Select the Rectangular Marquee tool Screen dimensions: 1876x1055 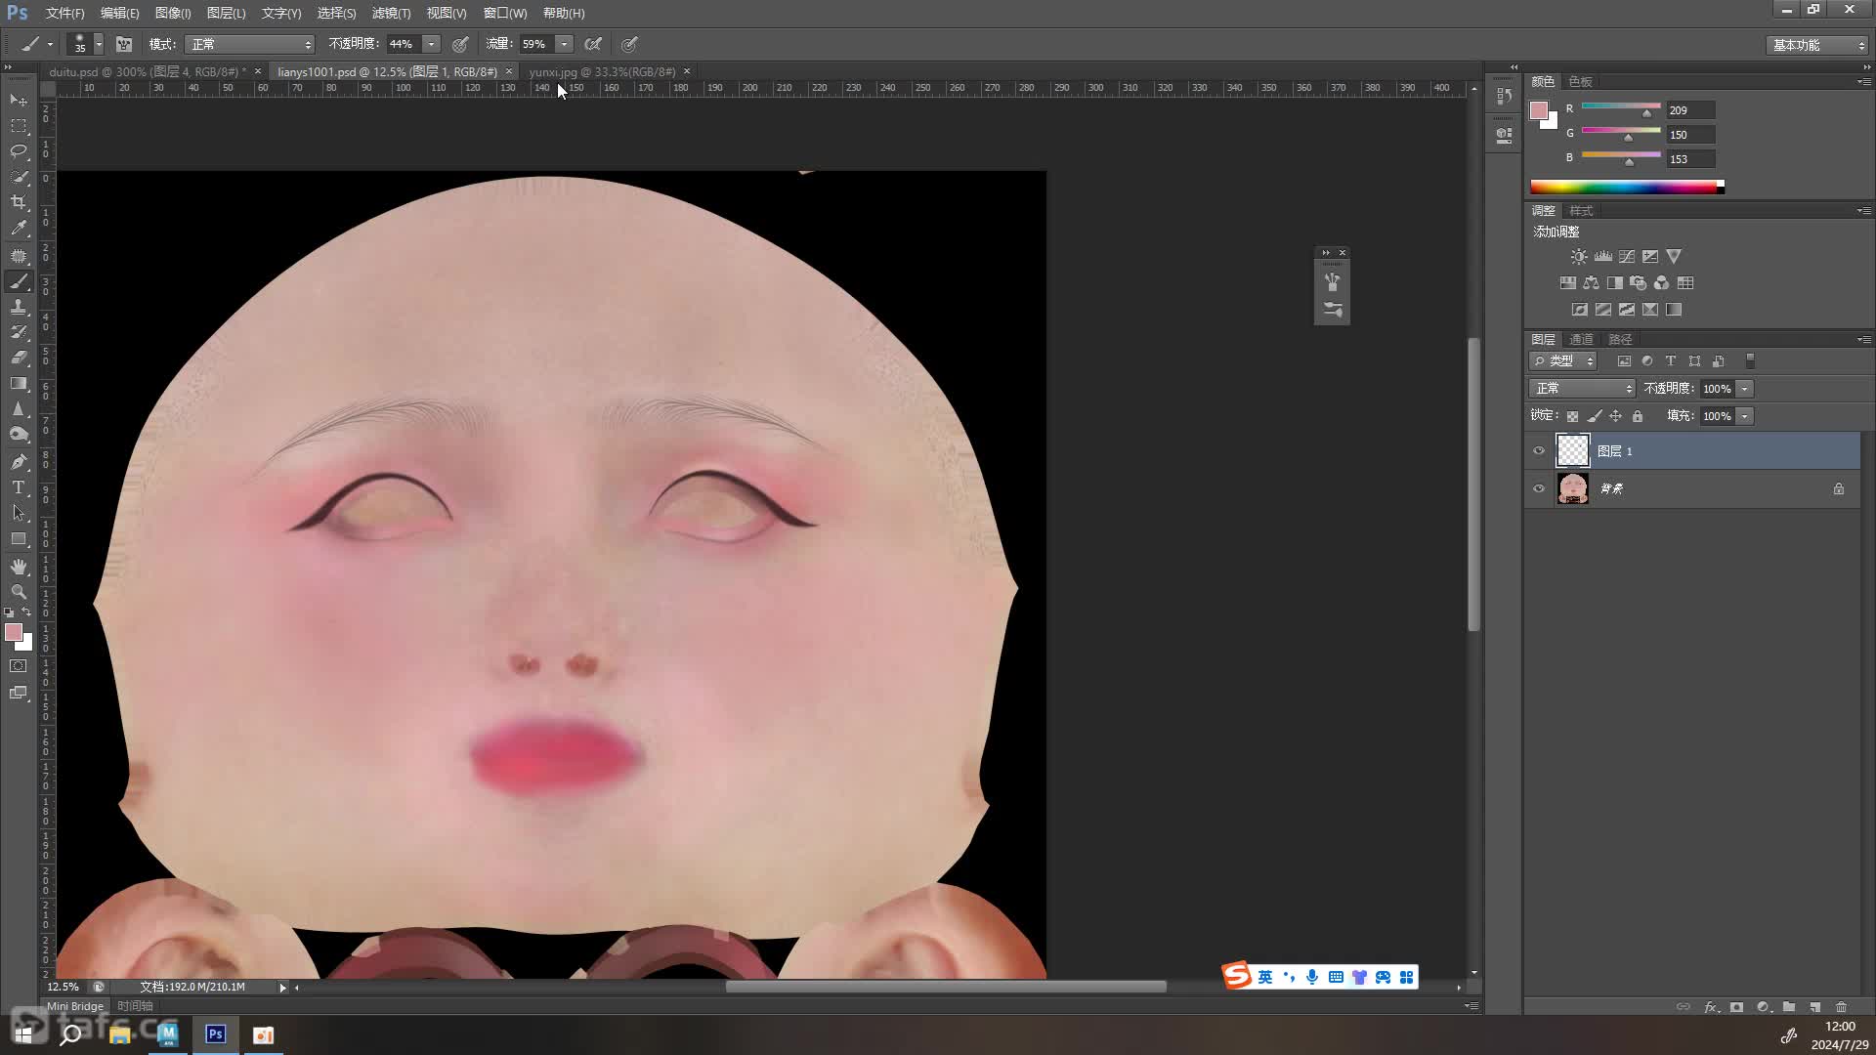coord(19,126)
